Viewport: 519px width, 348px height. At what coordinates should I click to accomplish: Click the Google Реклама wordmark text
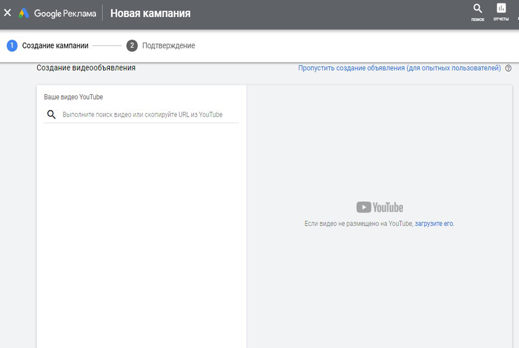pos(65,14)
